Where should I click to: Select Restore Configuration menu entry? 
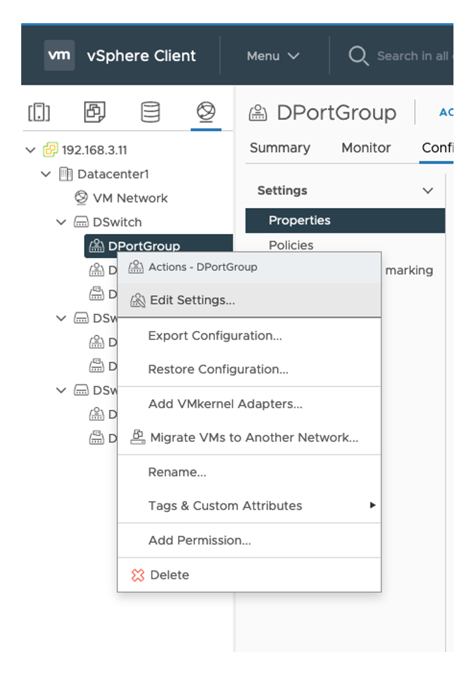pos(249,369)
